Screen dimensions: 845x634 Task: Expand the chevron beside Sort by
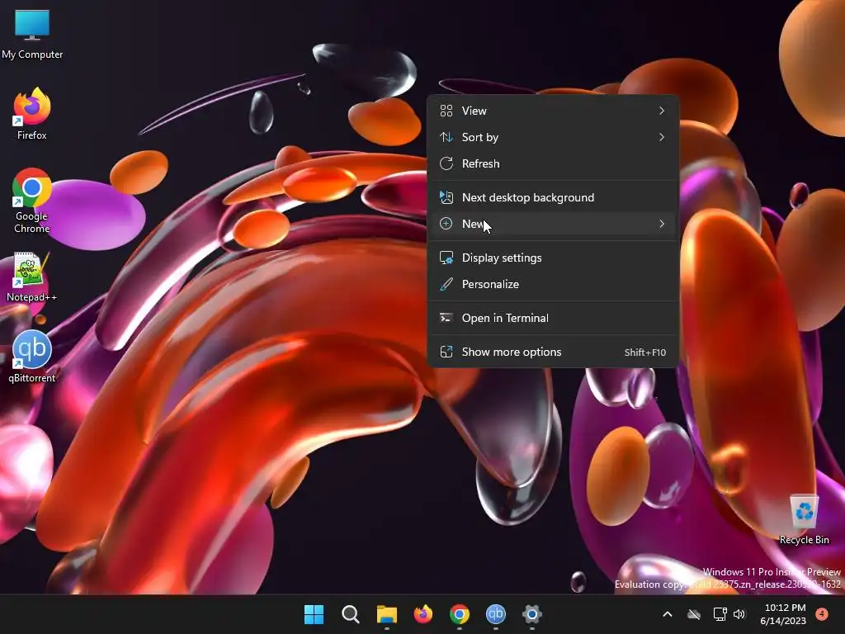click(662, 137)
